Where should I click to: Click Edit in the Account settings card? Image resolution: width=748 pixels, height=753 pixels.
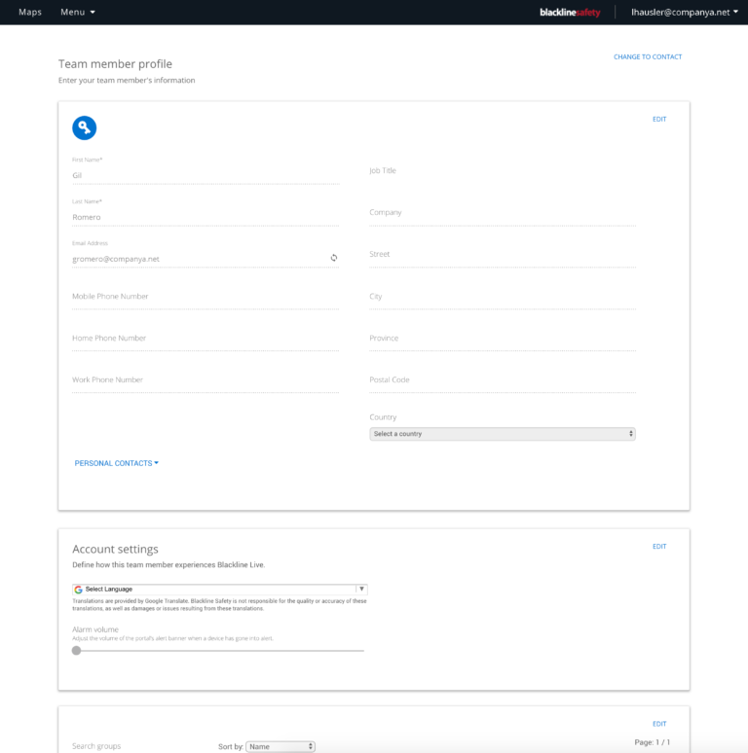pos(659,547)
